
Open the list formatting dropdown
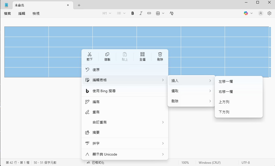pos(120,13)
